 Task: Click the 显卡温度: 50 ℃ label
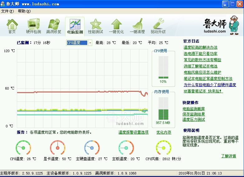point(57,159)
